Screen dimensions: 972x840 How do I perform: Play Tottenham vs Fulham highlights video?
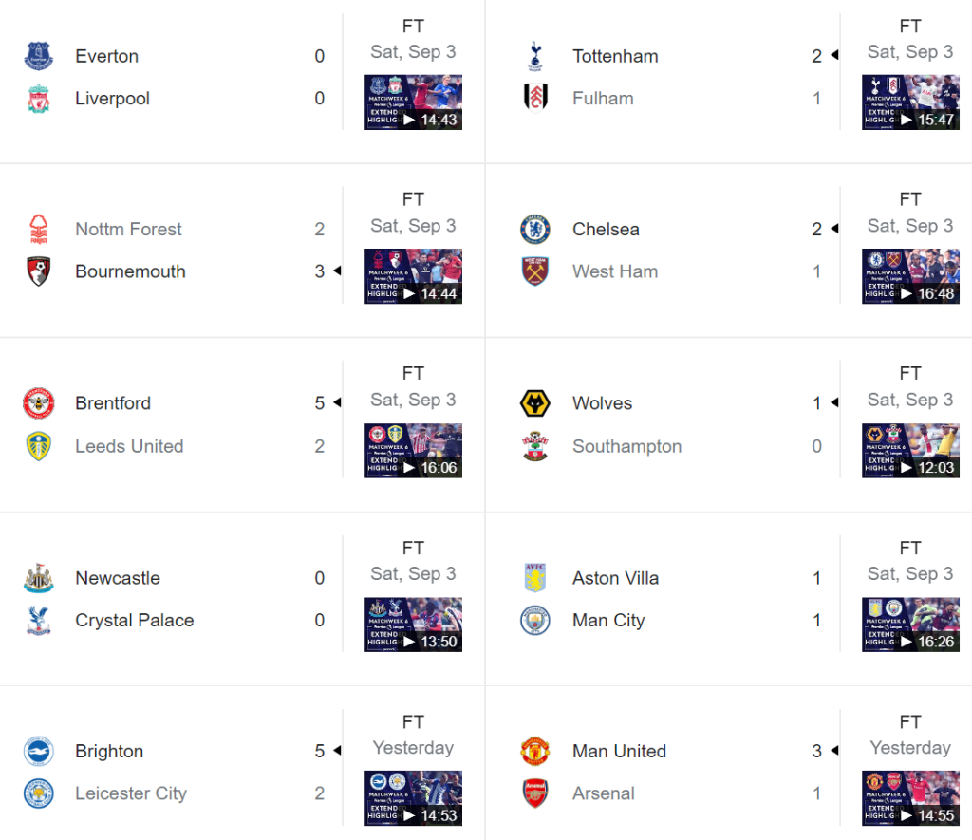(x=909, y=103)
